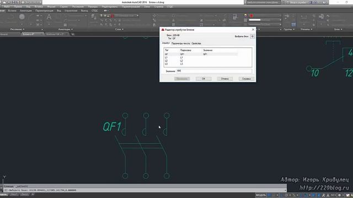353x198 pixels.
Task: Expand the Блок panel
Action: coord(338,29)
